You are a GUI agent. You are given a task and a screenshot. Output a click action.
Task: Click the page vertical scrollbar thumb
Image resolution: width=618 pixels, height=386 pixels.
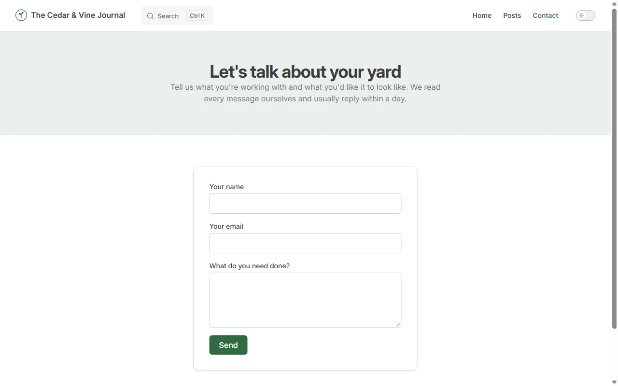pos(614,168)
